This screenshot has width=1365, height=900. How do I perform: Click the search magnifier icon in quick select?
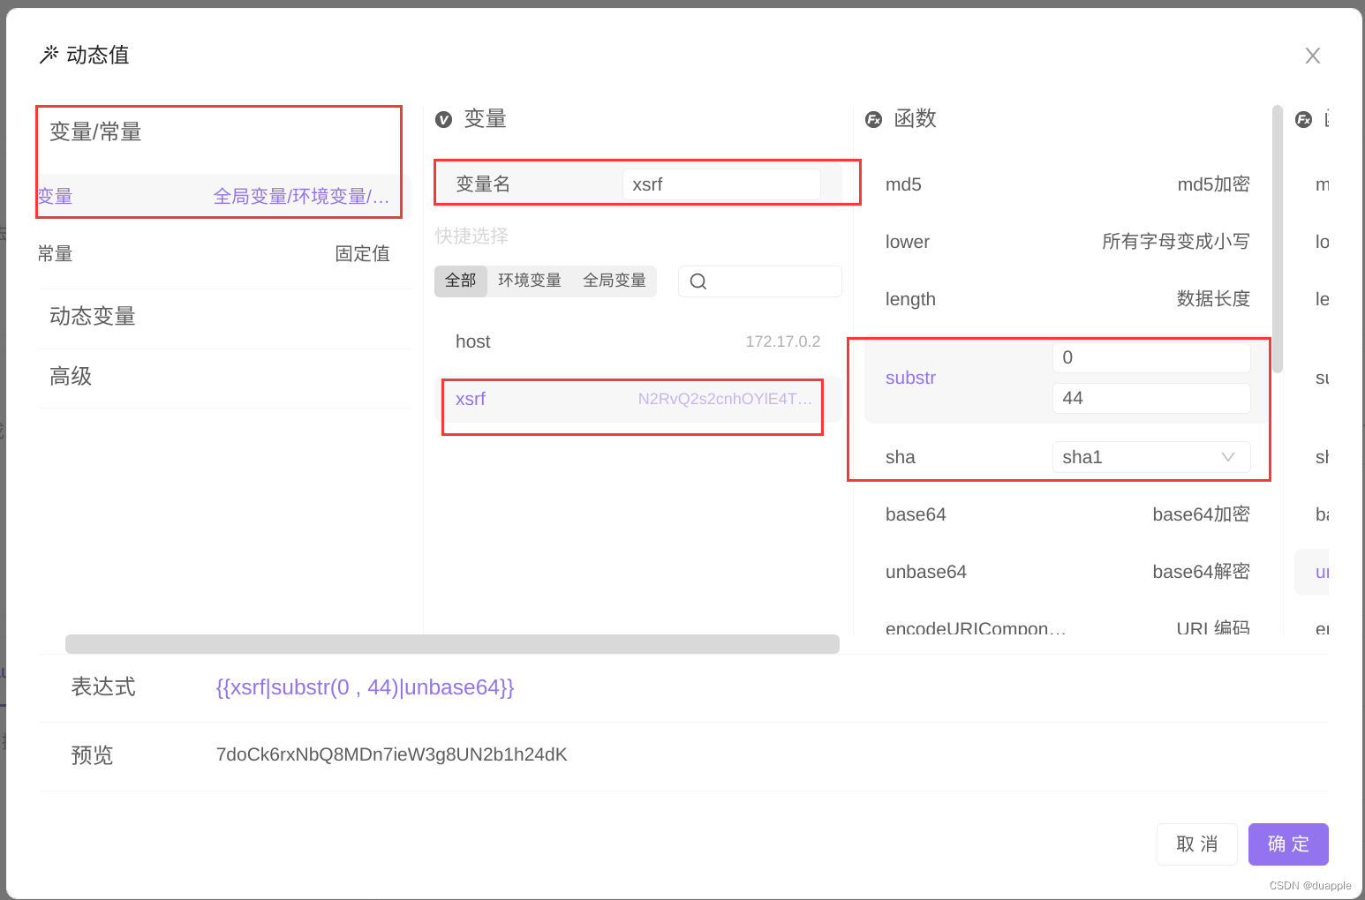coord(698,281)
